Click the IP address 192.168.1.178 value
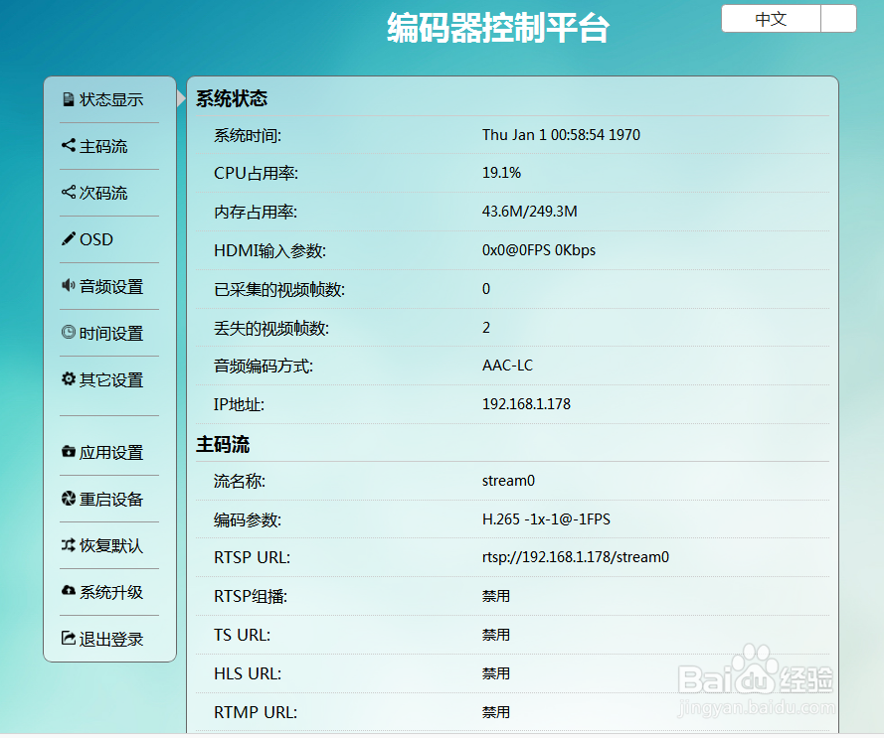Screen dimensions: 884x738 (x=525, y=404)
